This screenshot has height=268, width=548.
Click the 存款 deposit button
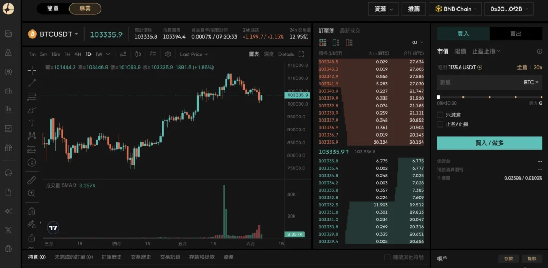[x=508, y=259]
